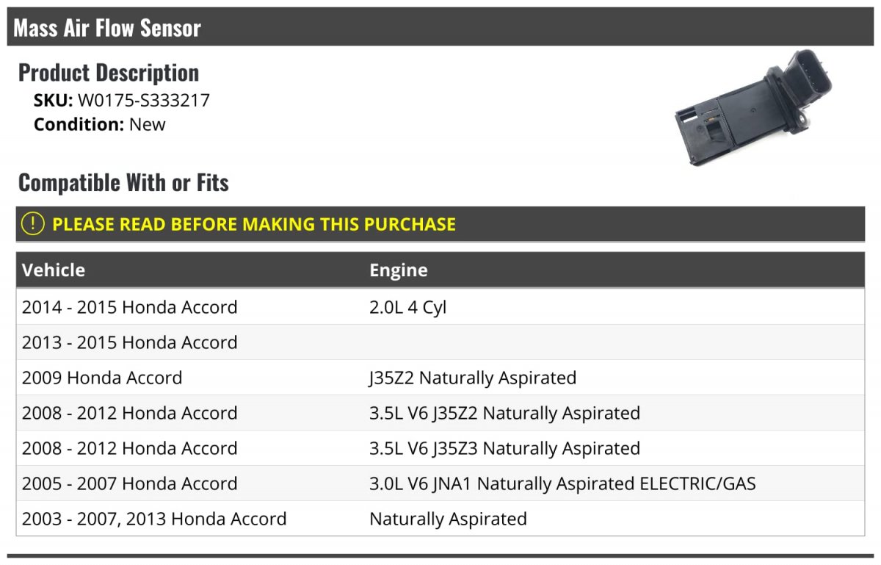
Task: Select the Mass Air Flow Sensor title bar
Action: click(440, 27)
